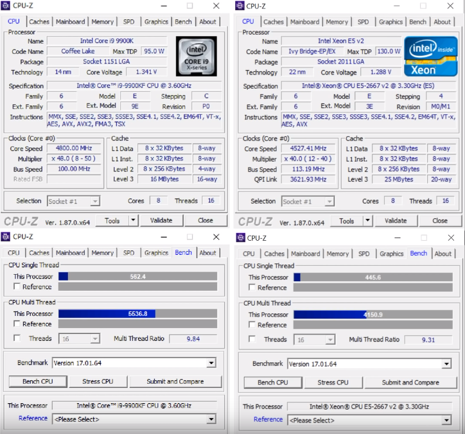The image size is (465, 434).
Task: Click the 445.6 single thread score bar
Action: click(x=373, y=277)
